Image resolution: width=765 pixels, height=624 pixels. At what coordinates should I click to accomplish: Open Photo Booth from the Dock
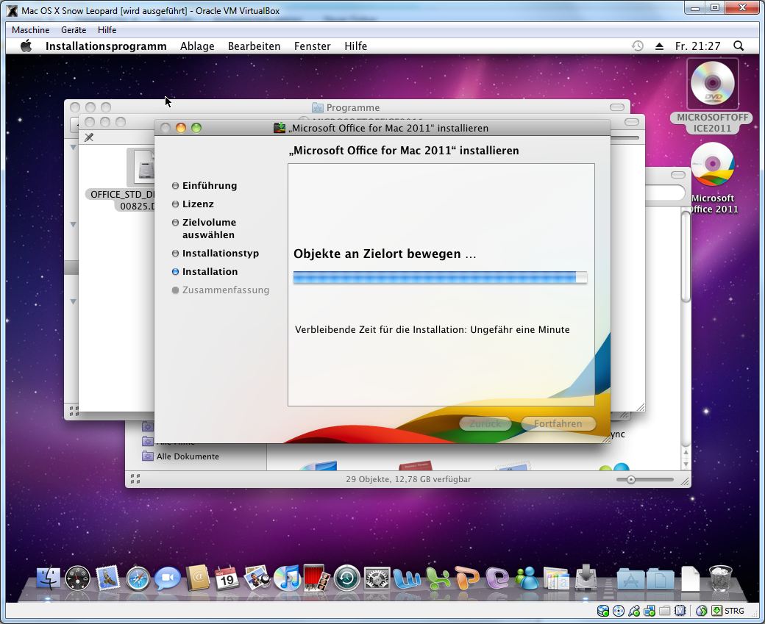point(316,578)
